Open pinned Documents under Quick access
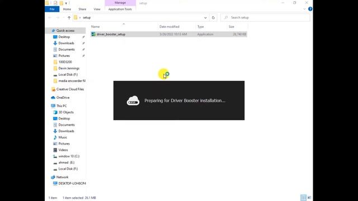The image size is (358, 201). point(67,50)
